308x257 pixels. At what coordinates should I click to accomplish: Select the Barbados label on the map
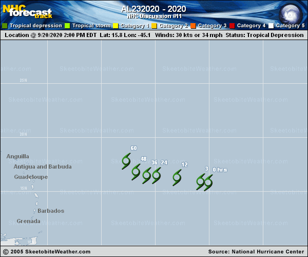tap(51, 211)
